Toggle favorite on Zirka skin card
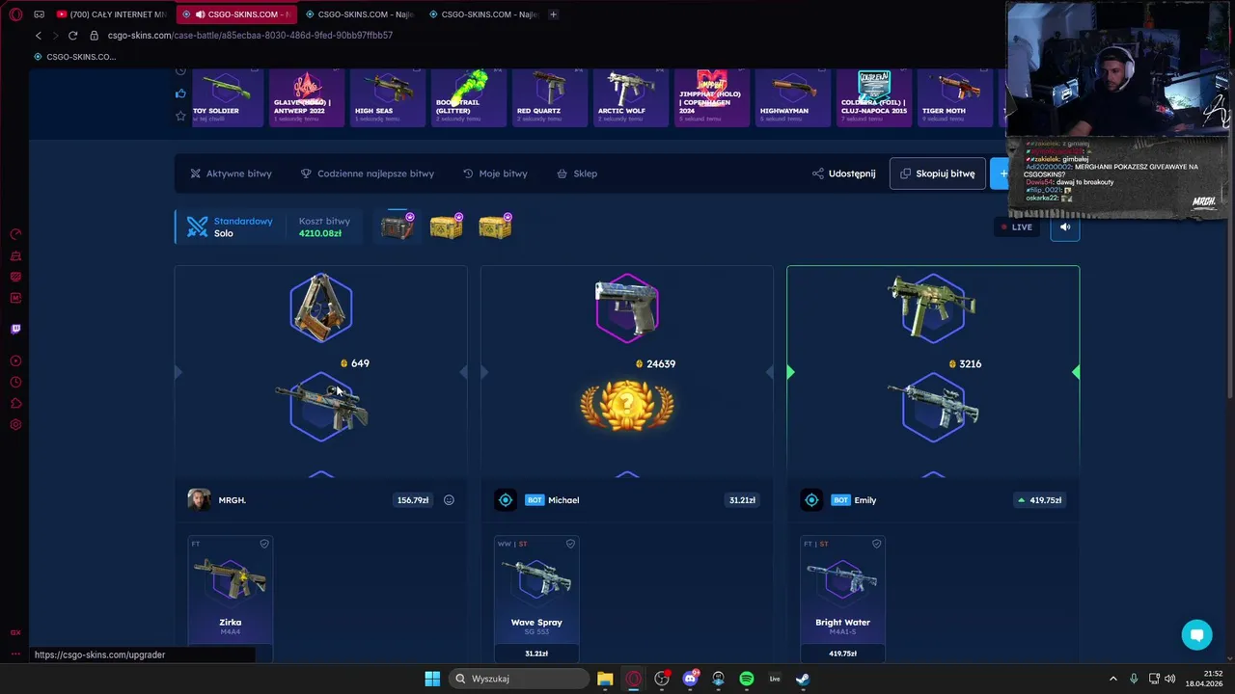 pos(264,544)
